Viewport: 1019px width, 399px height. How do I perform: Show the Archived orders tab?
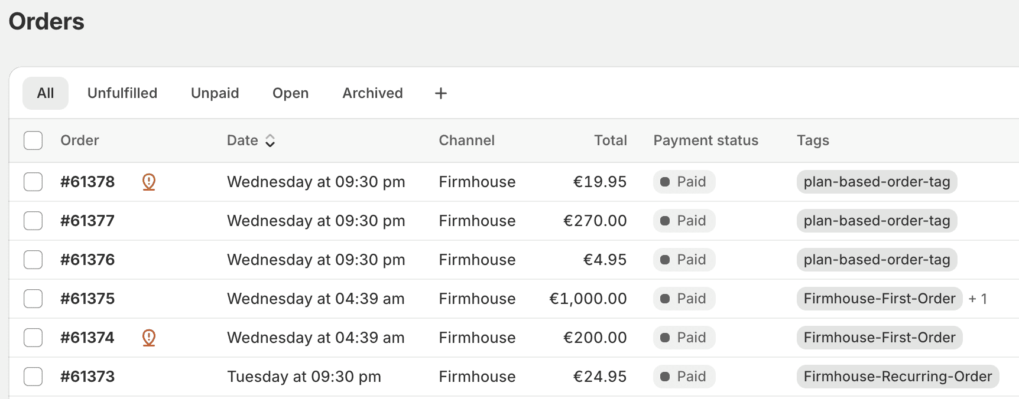372,93
